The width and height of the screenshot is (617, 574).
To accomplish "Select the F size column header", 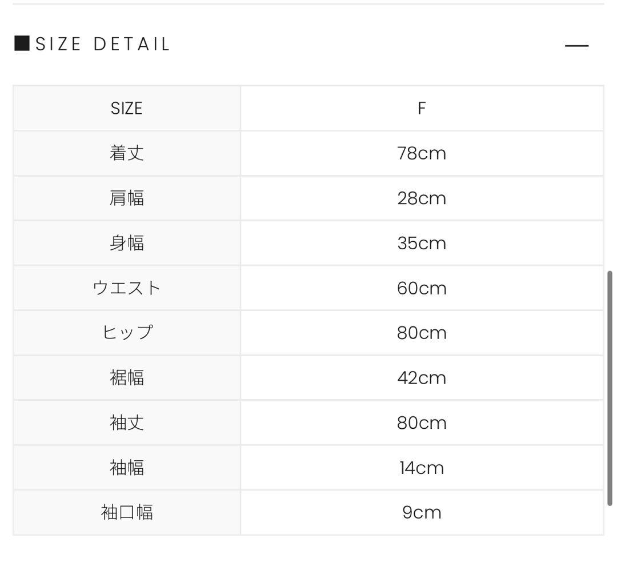I will (x=422, y=108).
